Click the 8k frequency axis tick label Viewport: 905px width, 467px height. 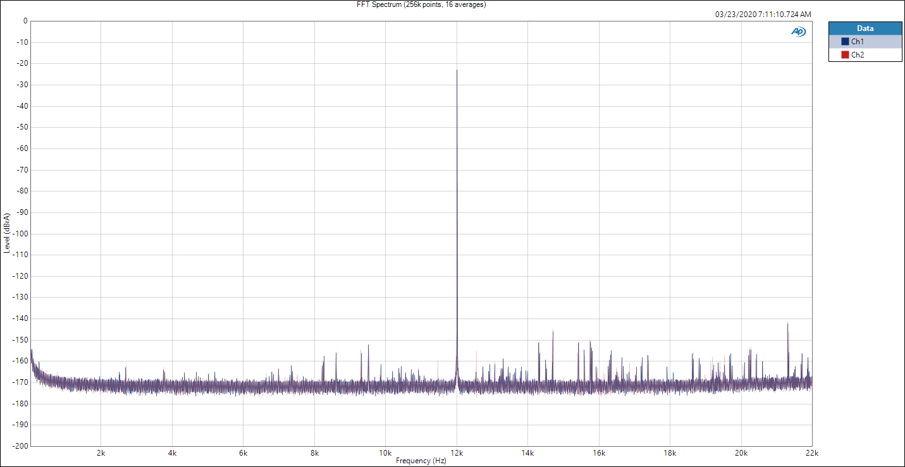(x=314, y=453)
